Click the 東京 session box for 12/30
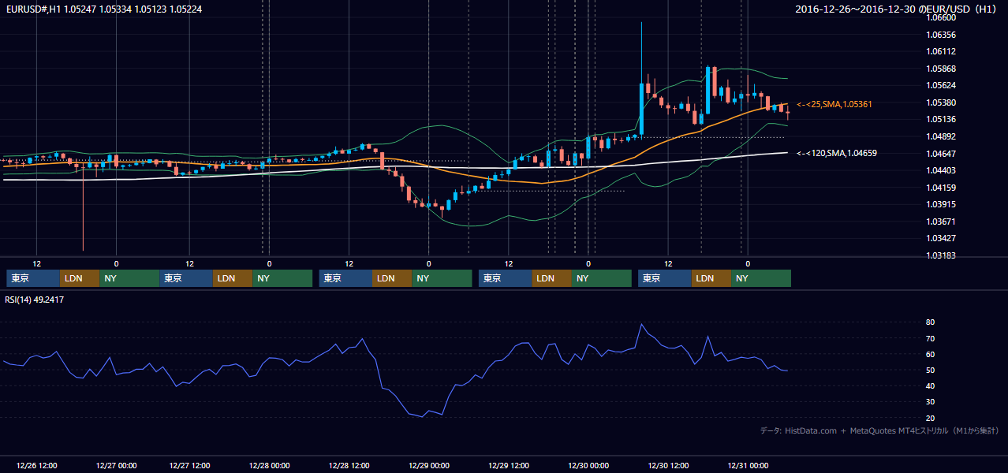Image resolution: width=1008 pixels, height=473 pixels. pyautogui.click(x=665, y=278)
